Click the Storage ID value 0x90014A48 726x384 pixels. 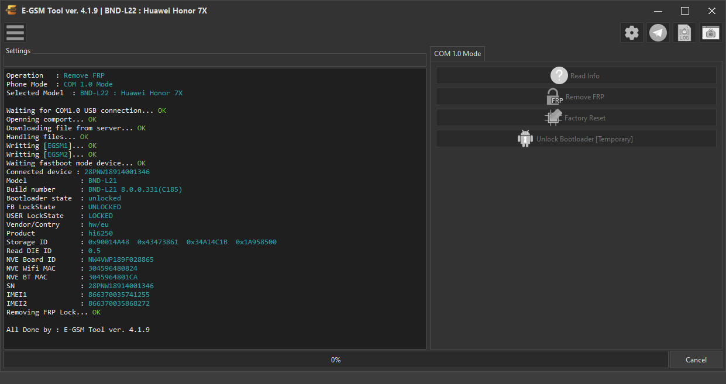tap(109, 242)
